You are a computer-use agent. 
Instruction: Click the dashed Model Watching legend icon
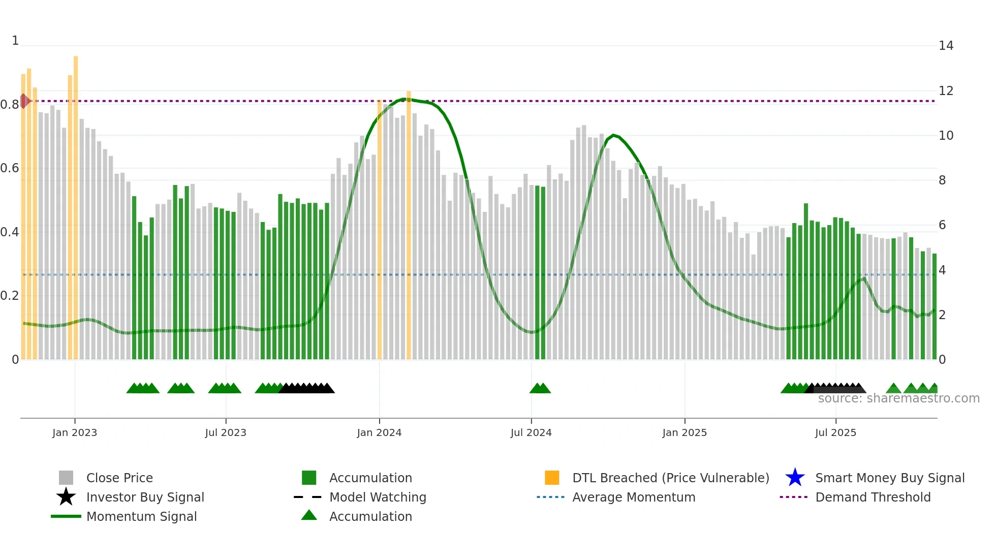point(308,497)
